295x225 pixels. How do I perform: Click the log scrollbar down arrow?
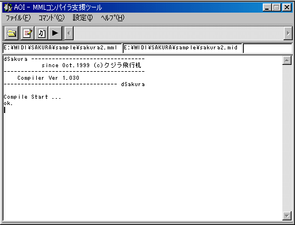coord(287,216)
